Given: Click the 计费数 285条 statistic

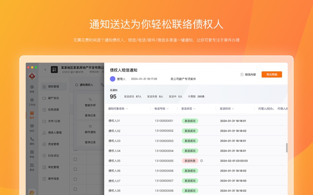Looking at the screenshot, I should [196, 96].
